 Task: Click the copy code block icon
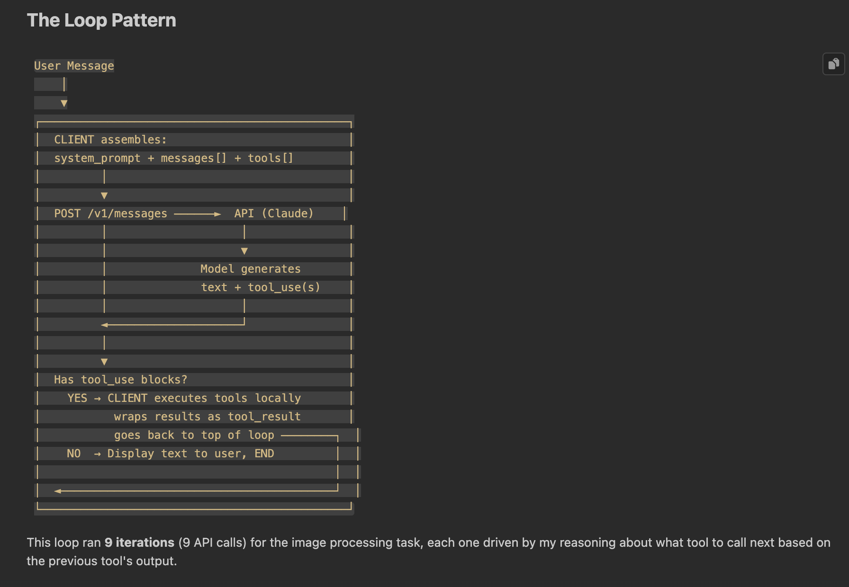click(x=833, y=64)
